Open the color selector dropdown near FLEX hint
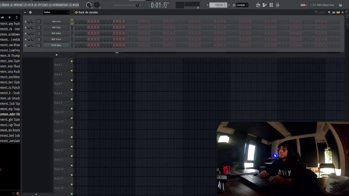 (304, 5)
